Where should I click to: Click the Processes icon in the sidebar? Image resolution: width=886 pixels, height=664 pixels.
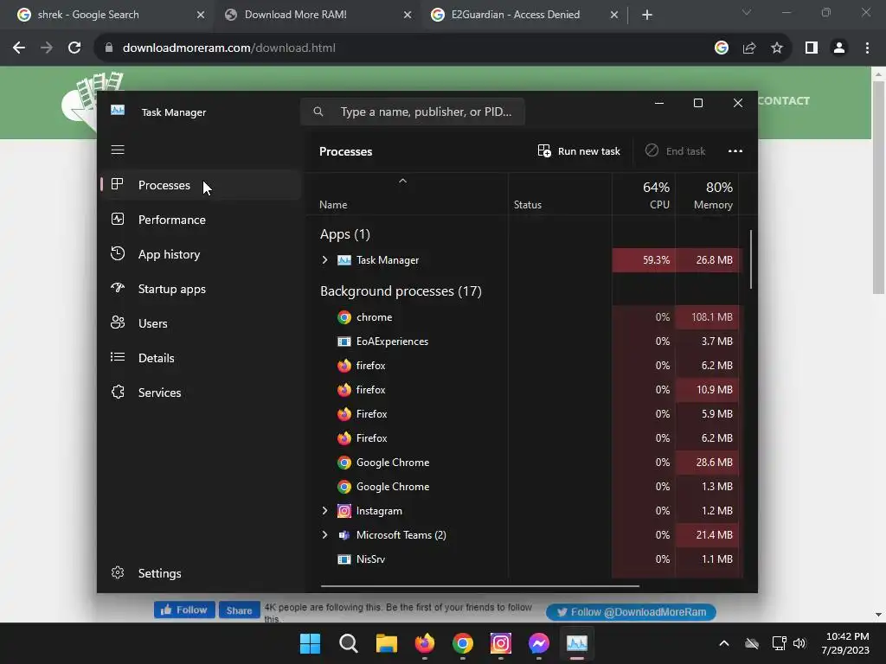(x=118, y=184)
